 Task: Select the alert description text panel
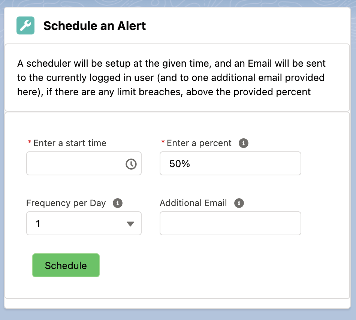pyautogui.click(x=178, y=78)
